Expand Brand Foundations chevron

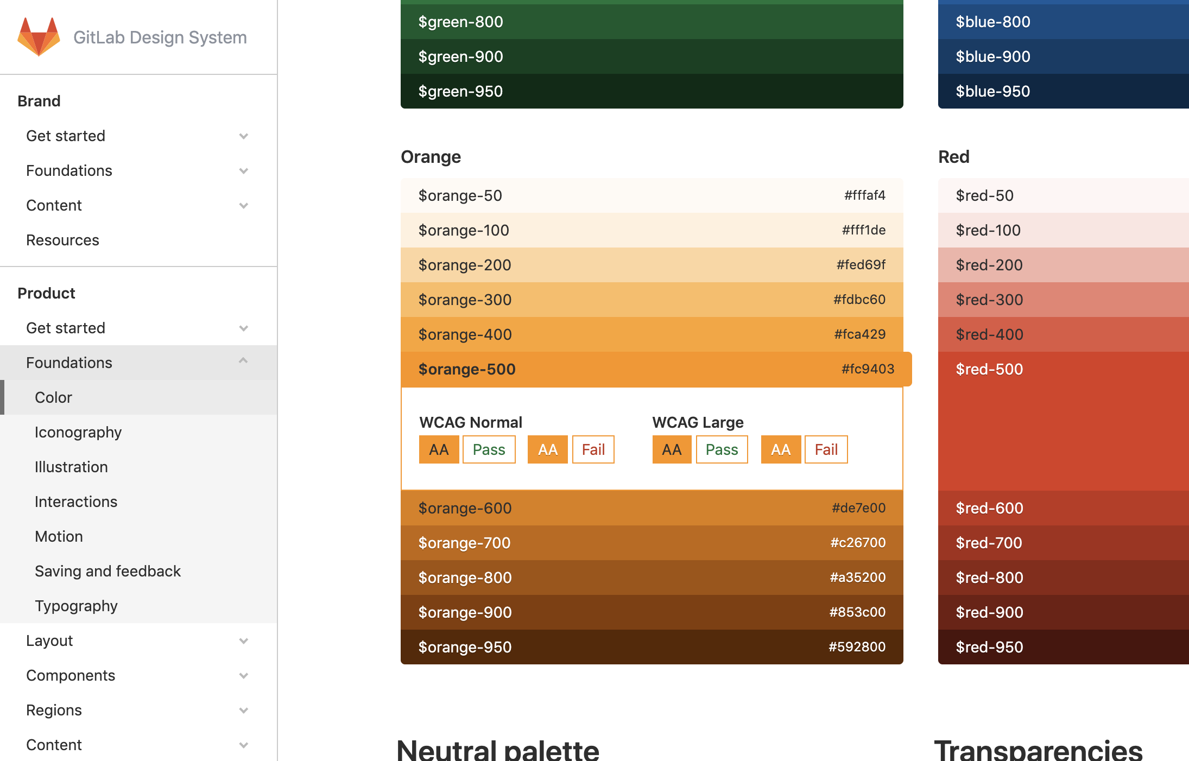click(244, 171)
